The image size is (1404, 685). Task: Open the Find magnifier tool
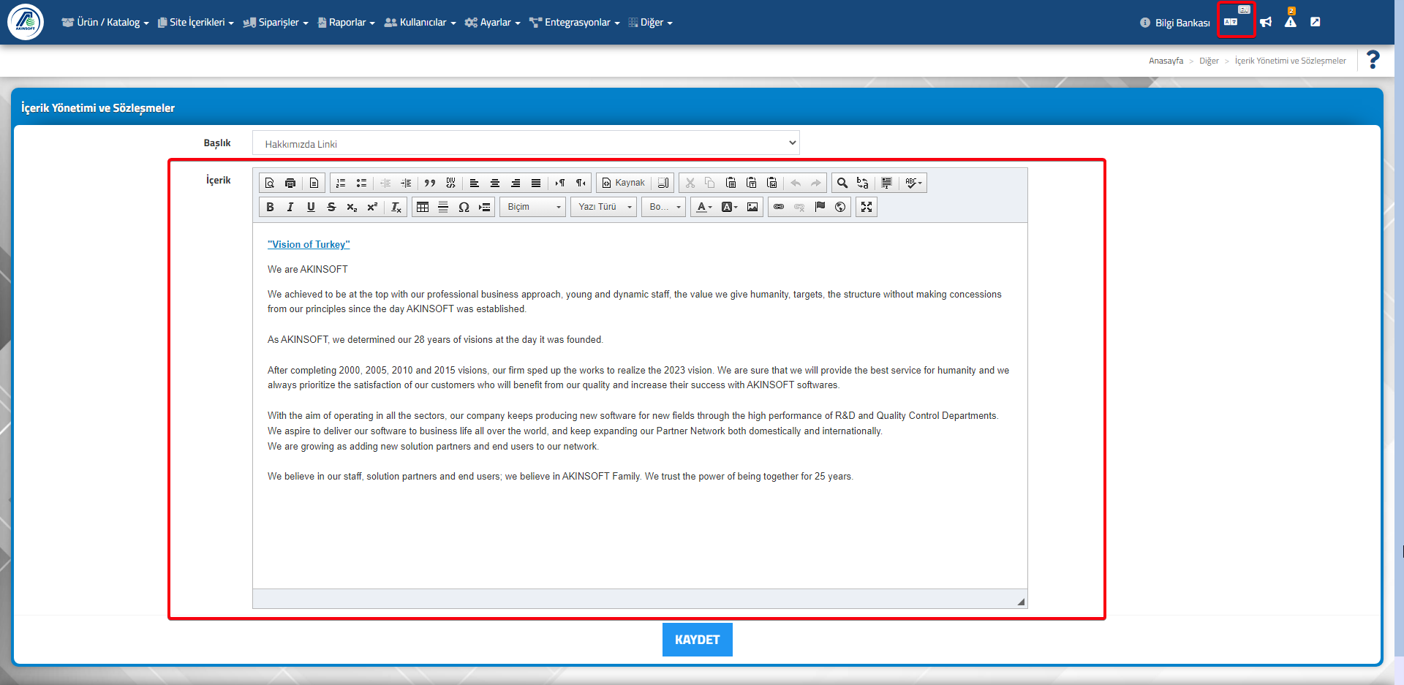click(842, 183)
